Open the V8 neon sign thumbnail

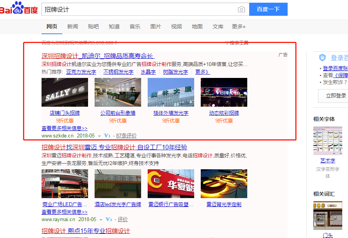pyautogui.click(x=224, y=92)
